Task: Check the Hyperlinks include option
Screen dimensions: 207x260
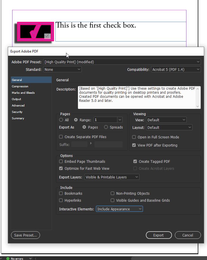Action: (61, 200)
